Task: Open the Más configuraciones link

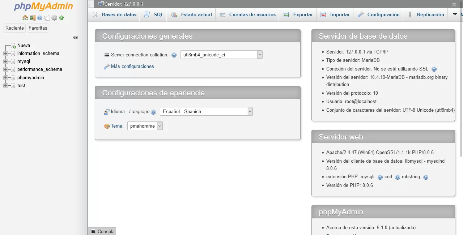Action: coord(132,67)
